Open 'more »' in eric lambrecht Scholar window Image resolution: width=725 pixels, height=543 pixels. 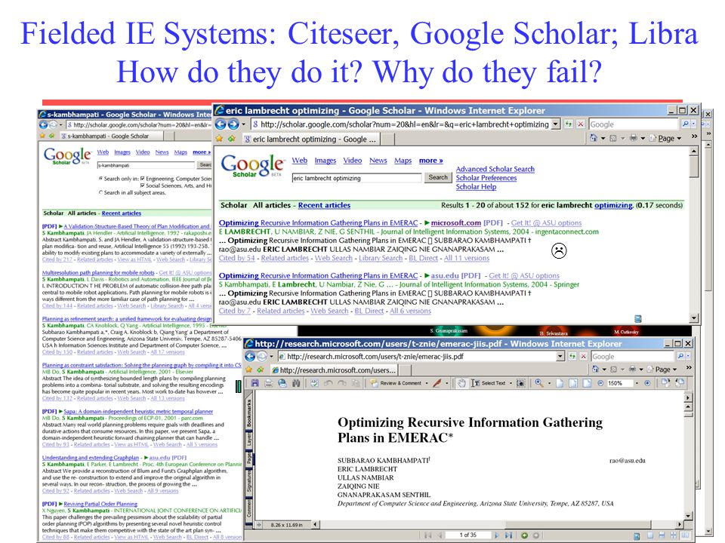pyautogui.click(x=431, y=160)
